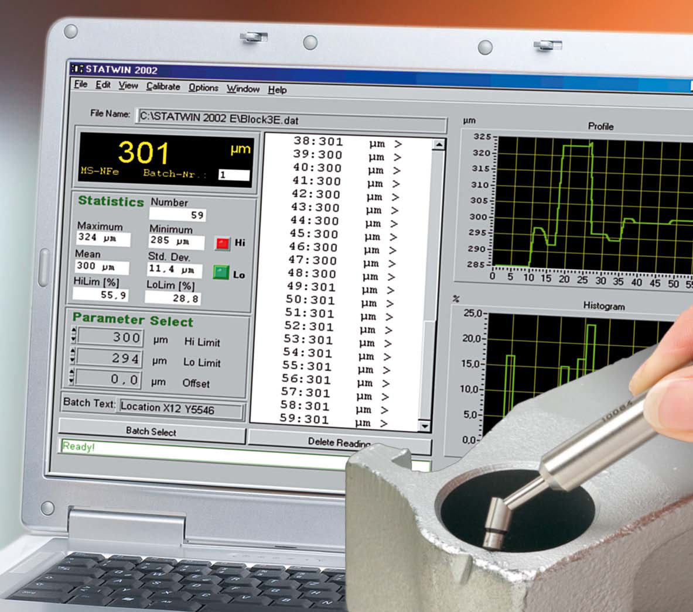This screenshot has width=693, height=612.
Task: Click the Mean value field 300 µm
Action: coord(102,267)
